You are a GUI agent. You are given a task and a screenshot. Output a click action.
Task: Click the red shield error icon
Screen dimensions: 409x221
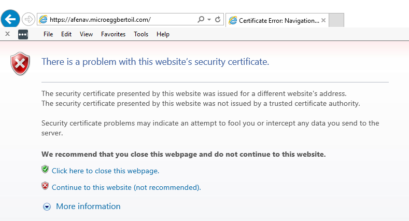tap(21, 64)
